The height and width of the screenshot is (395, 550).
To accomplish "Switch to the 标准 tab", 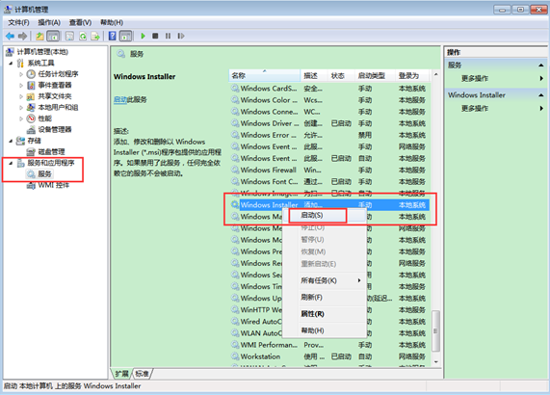I will point(142,374).
